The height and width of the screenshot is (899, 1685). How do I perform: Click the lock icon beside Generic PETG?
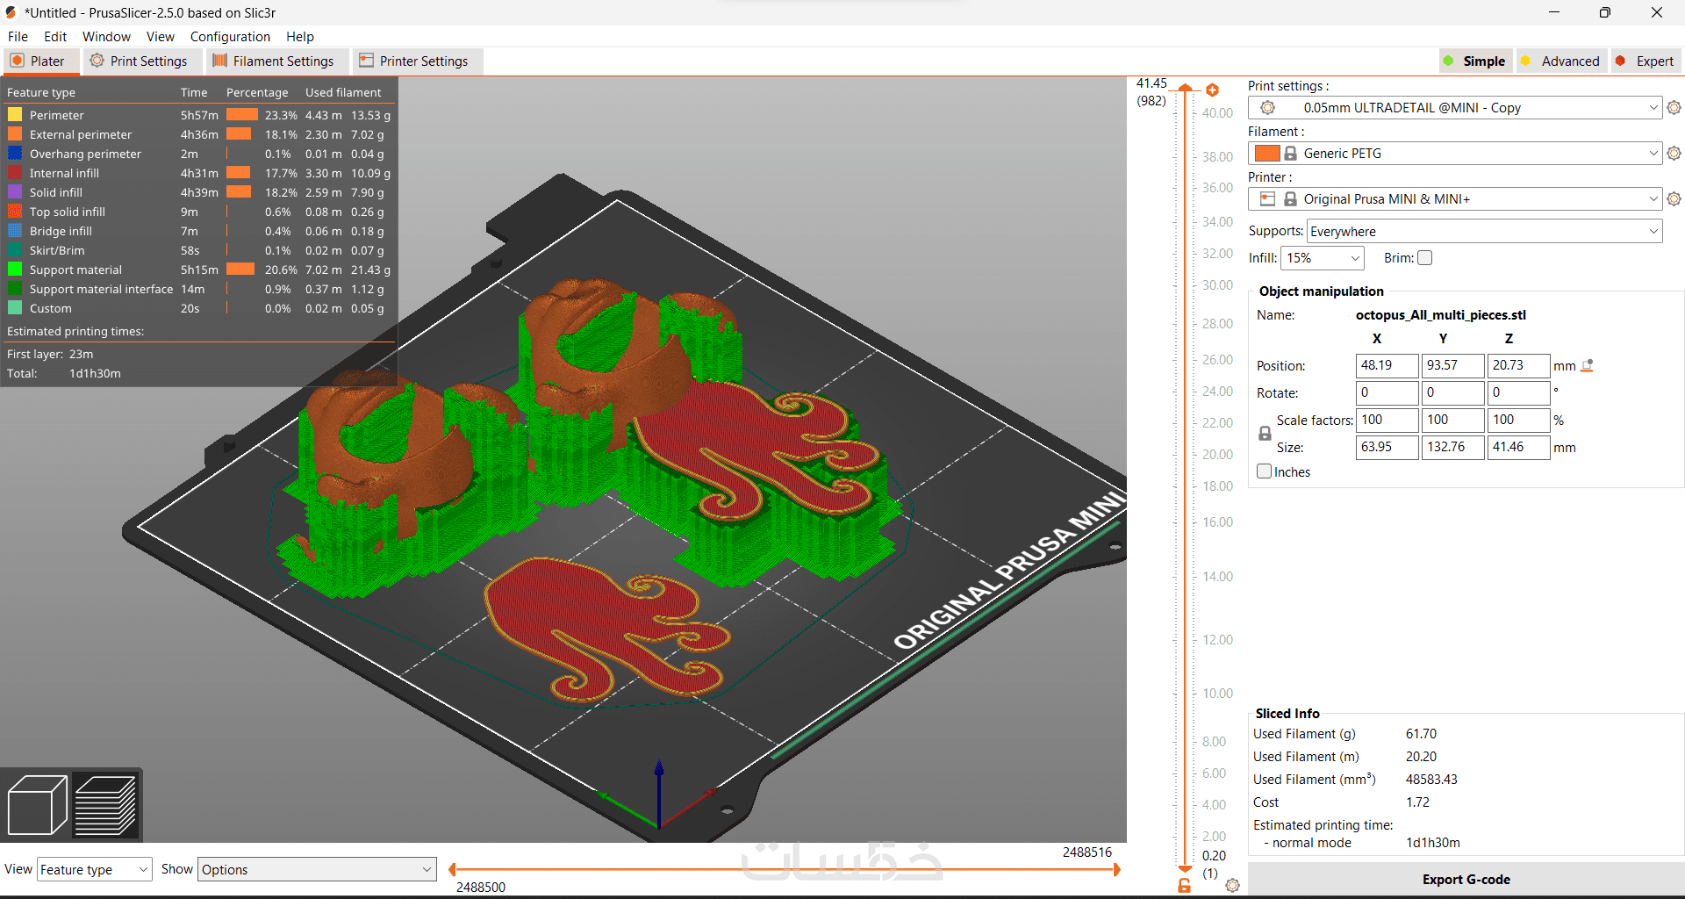[x=1290, y=154]
